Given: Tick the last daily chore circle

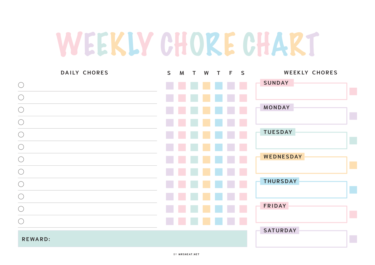Looking at the screenshot, I should click(x=21, y=221).
